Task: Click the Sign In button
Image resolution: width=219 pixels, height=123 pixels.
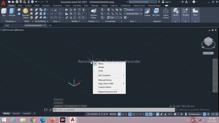Action: (x=166, y=2)
